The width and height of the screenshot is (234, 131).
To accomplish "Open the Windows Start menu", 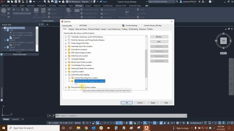I will (x=4, y=128).
